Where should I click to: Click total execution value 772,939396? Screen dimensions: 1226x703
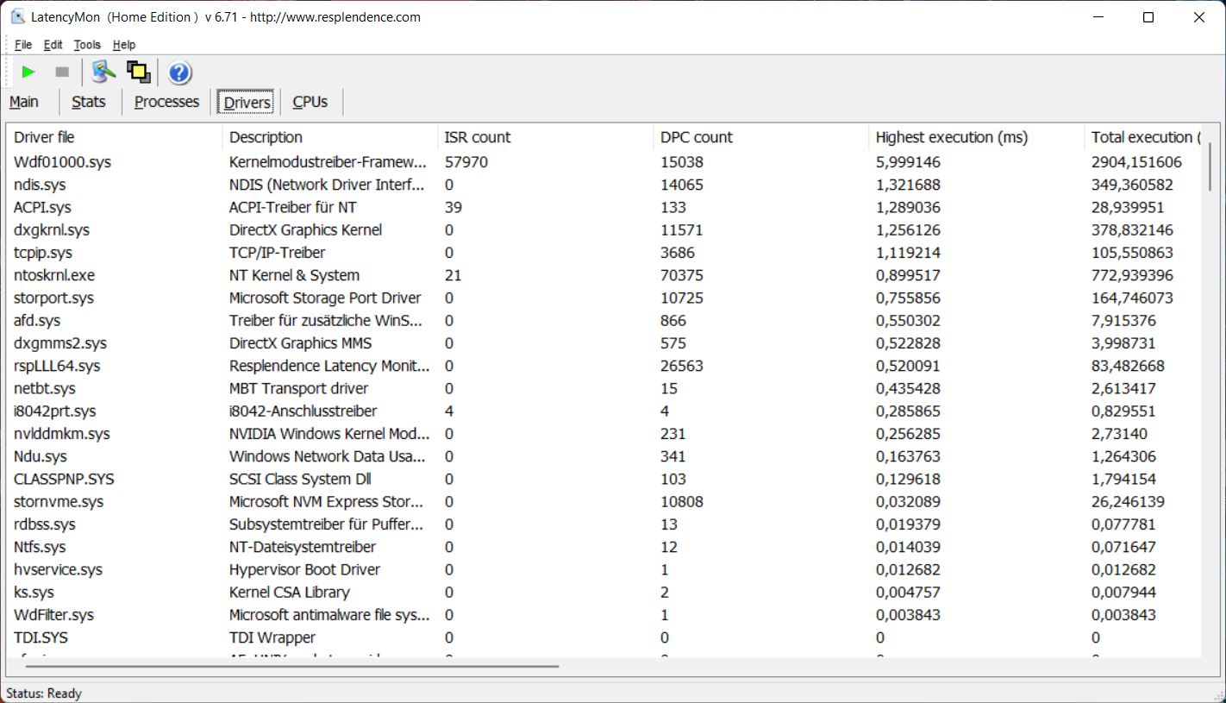1132,275
